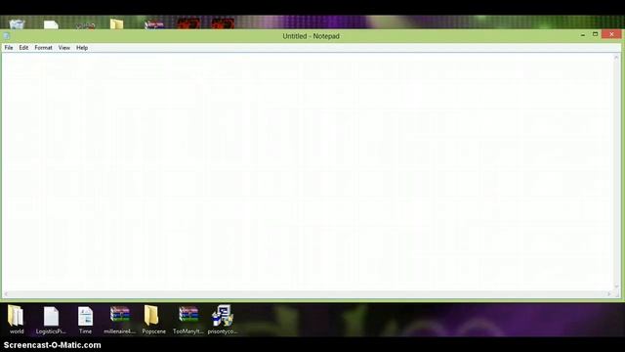Open the File menu in Notepad
Image resolution: width=625 pixels, height=352 pixels.
(9, 48)
